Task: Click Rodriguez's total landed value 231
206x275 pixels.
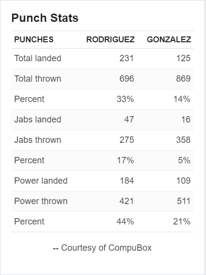Action: (x=127, y=58)
